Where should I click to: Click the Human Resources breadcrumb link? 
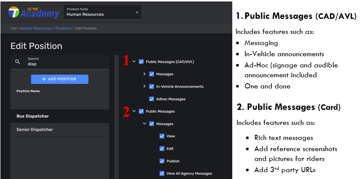click(36, 28)
